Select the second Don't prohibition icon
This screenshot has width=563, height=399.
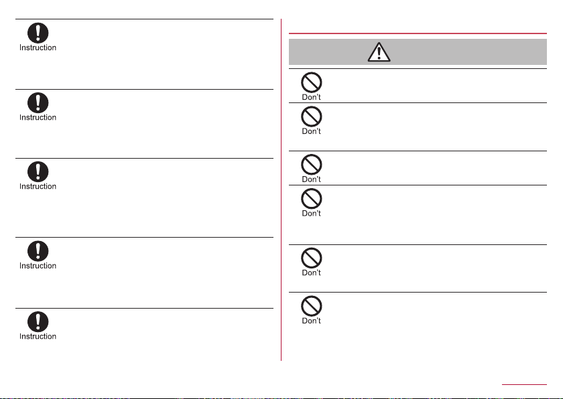(311, 116)
